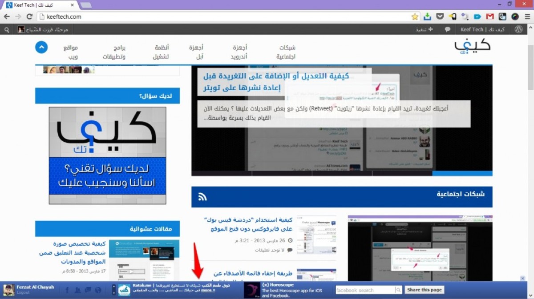Click the Horoscope app icon in bottom bar
Screen dimensions: 534x299
tap(252, 290)
